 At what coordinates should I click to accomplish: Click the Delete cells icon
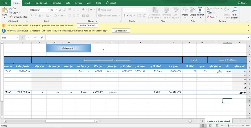pyautogui.click(x=193, y=10)
